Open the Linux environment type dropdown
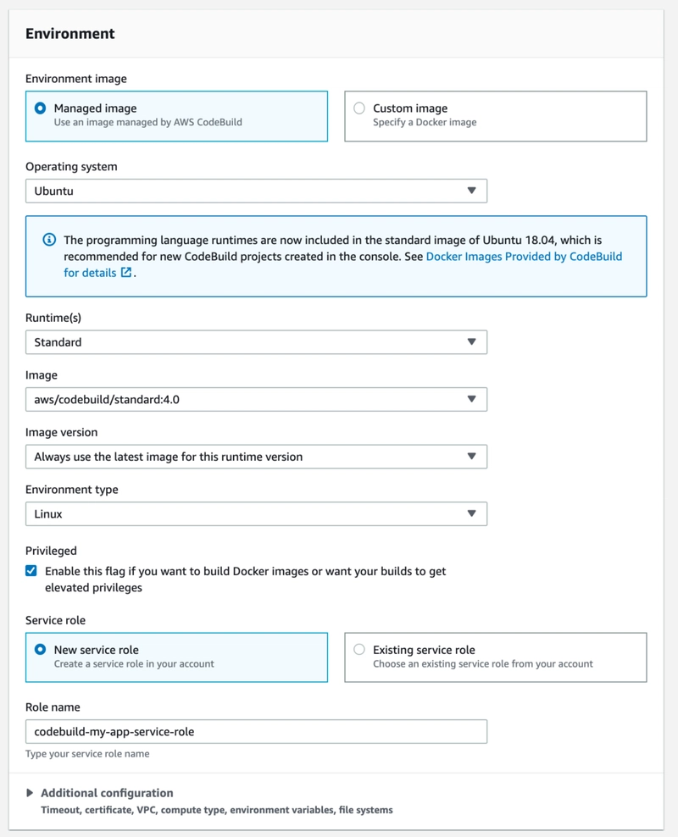The width and height of the screenshot is (678, 837). pos(254,513)
